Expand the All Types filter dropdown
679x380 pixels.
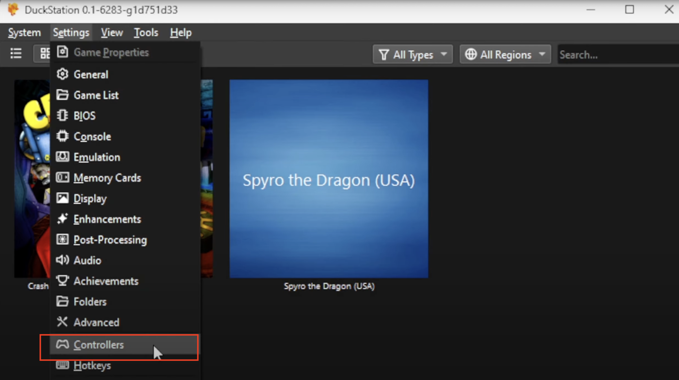pos(412,54)
